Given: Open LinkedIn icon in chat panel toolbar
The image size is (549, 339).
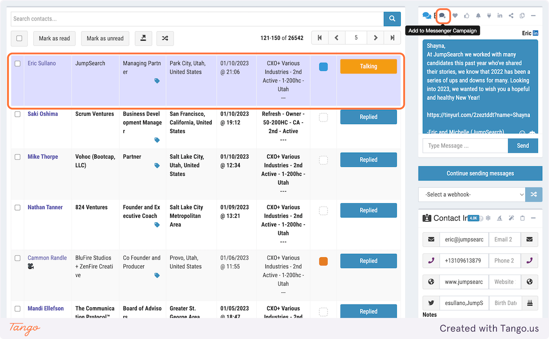Looking at the screenshot, I should coord(500,16).
